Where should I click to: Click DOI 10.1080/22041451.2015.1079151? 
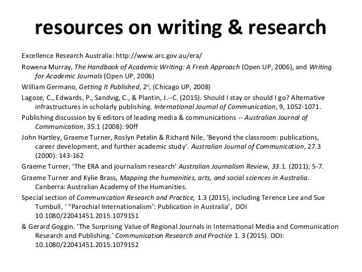[x=87, y=216]
